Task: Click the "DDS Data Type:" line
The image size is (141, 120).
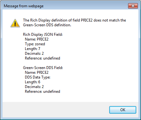Action: (x=37, y=77)
